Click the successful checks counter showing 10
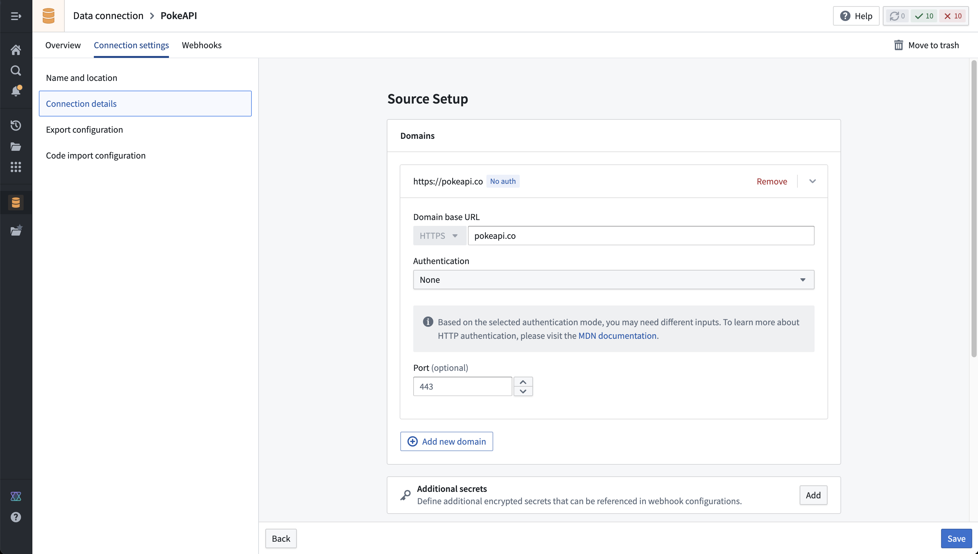 [x=924, y=16]
